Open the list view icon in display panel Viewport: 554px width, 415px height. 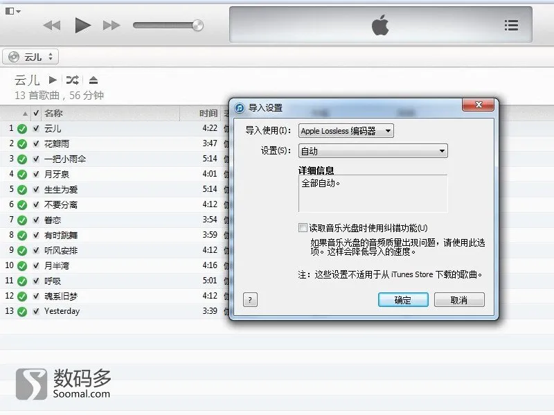[x=511, y=26]
